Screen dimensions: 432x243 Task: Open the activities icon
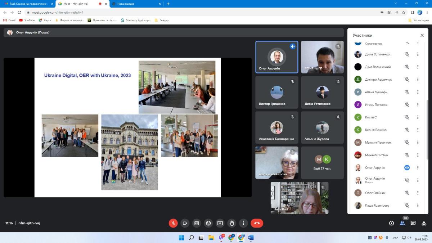click(423, 223)
